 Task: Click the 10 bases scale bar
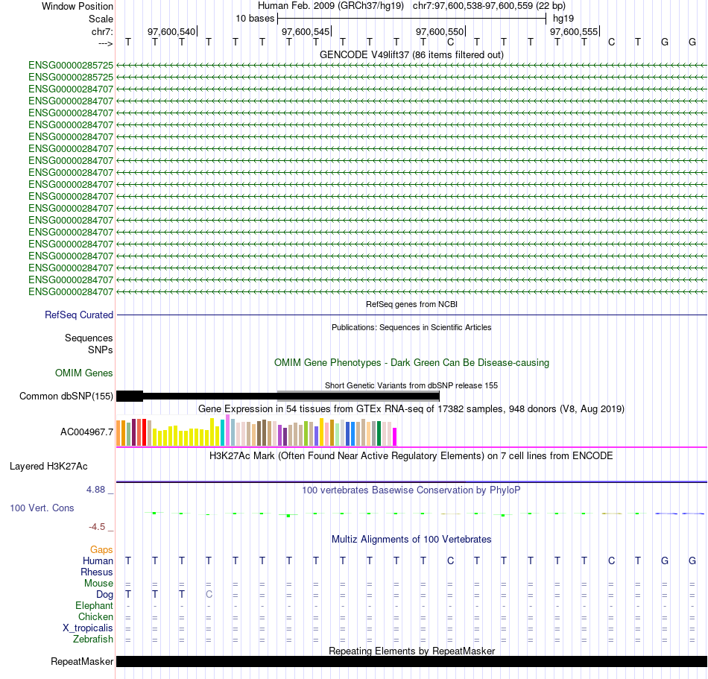[412, 19]
